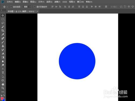Open the 图层 auto-select dropdown in options bar
This screenshot has width=135, height=101.
(27, 7)
